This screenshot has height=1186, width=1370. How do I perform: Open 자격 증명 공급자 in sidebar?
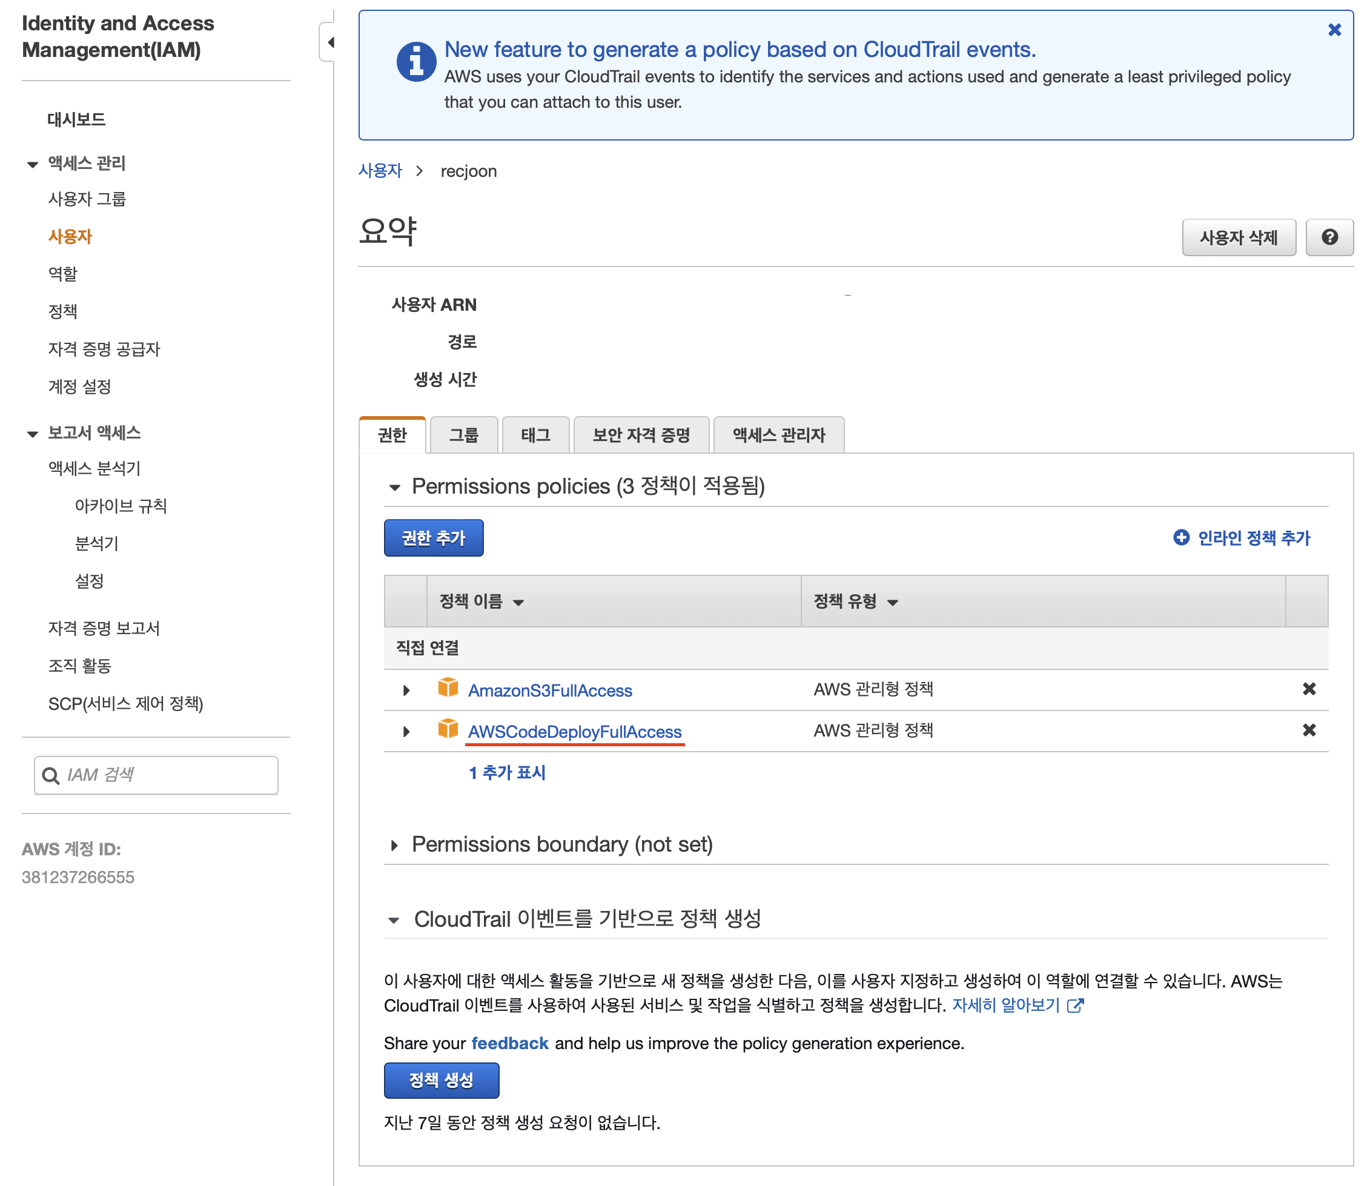[104, 350]
